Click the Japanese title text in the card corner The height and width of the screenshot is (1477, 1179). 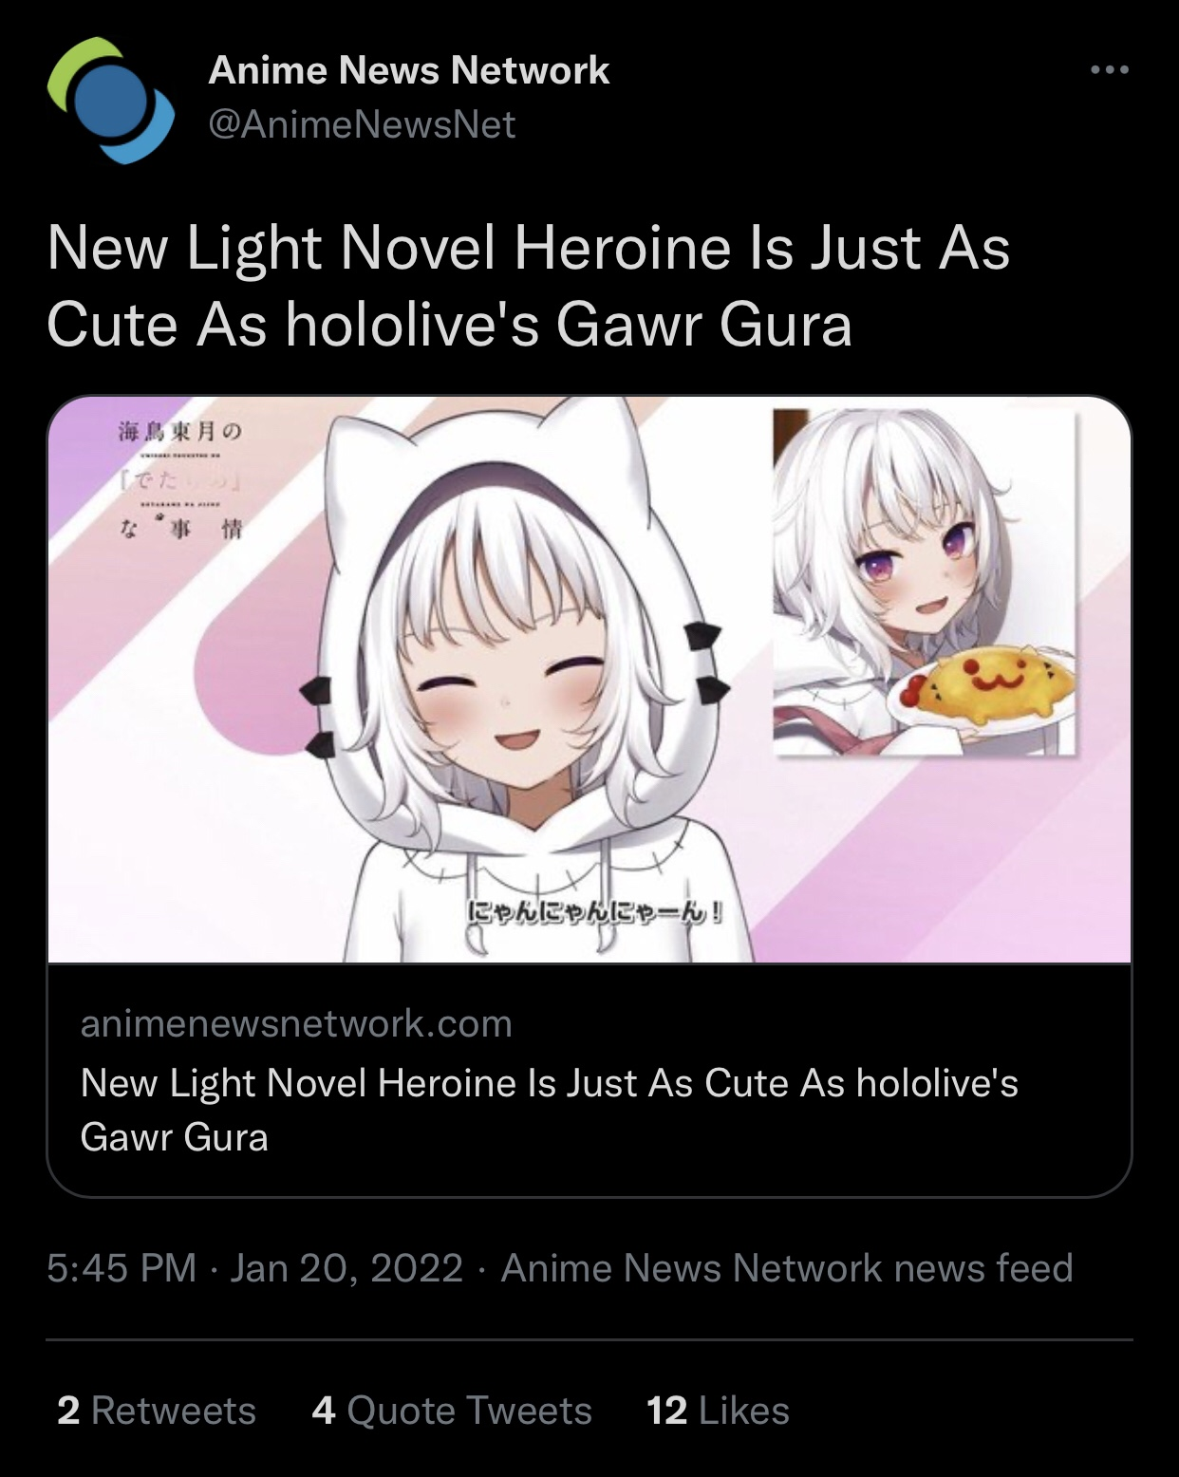click(180, 480)
